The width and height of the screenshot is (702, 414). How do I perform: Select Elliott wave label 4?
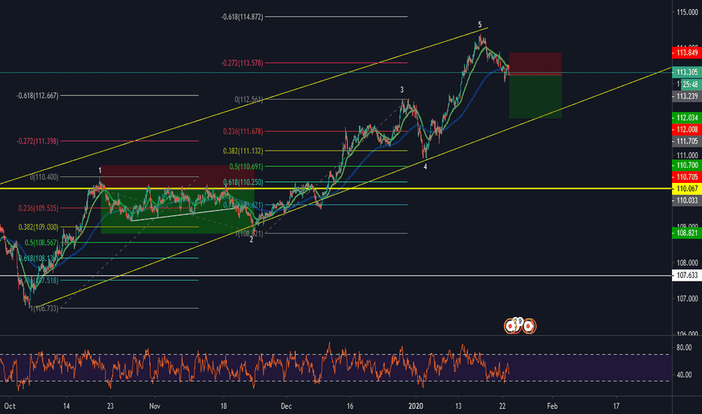[426, 166]
